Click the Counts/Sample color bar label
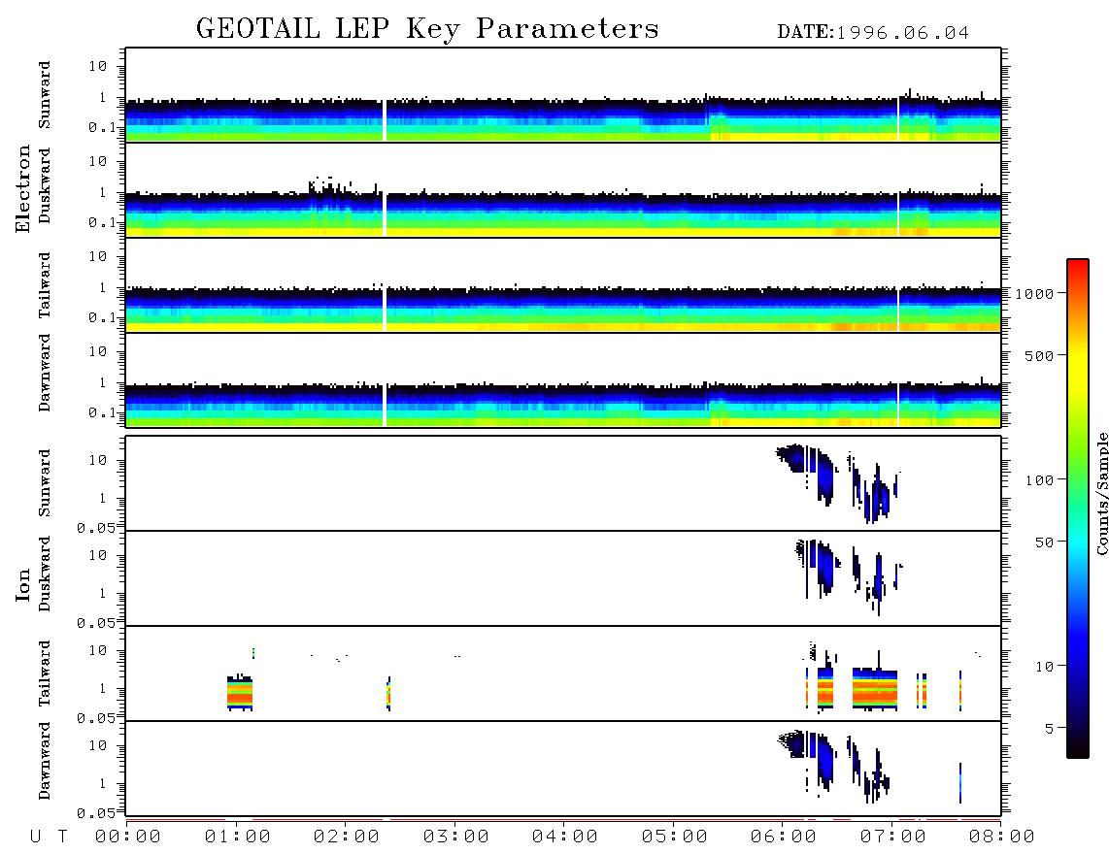 (x=1101, y=493)
